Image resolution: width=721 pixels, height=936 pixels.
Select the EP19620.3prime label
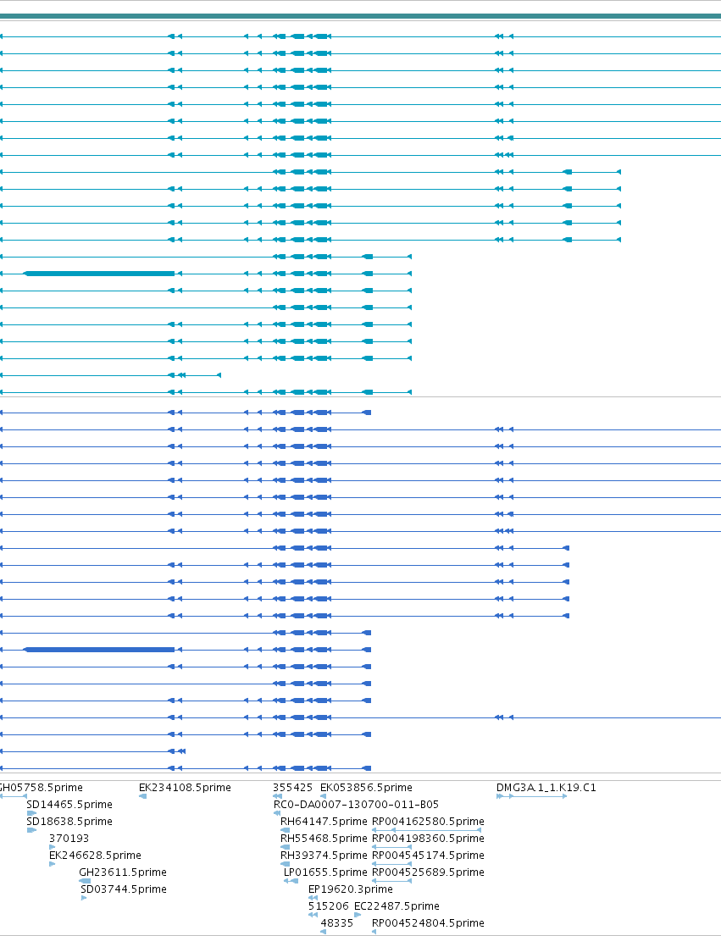(351, 889)
